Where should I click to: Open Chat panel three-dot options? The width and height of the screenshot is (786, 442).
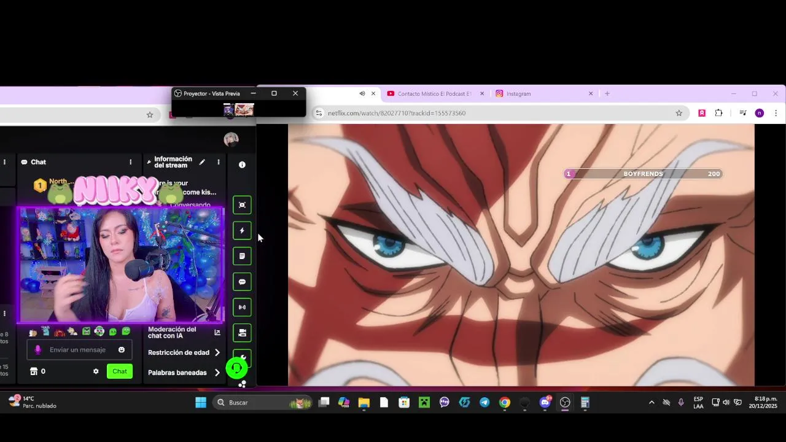[130, 162]
